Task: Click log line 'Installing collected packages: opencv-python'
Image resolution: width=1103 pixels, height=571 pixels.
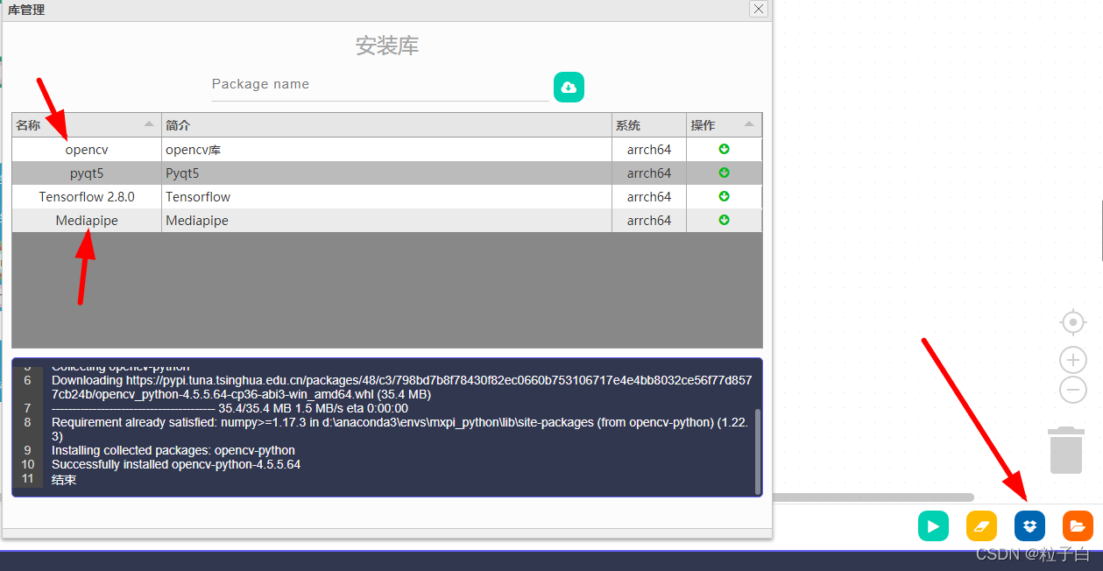Action: 173,450
